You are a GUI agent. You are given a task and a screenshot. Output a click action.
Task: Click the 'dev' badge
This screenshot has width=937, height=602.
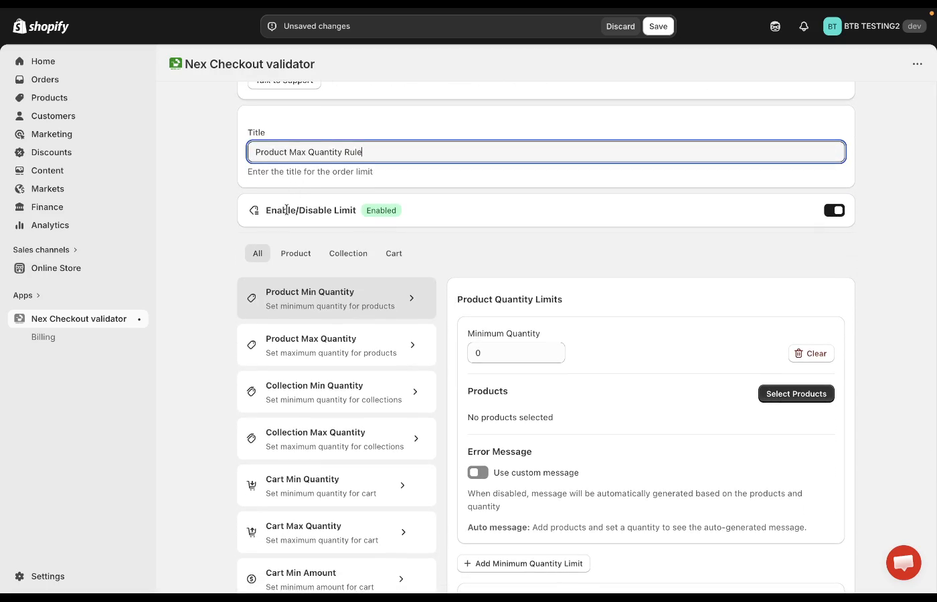(914, 26)
